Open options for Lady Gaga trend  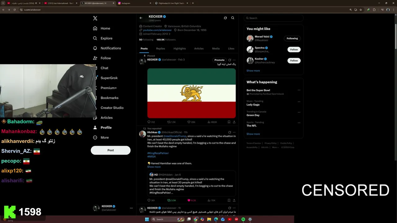(299, 102)
